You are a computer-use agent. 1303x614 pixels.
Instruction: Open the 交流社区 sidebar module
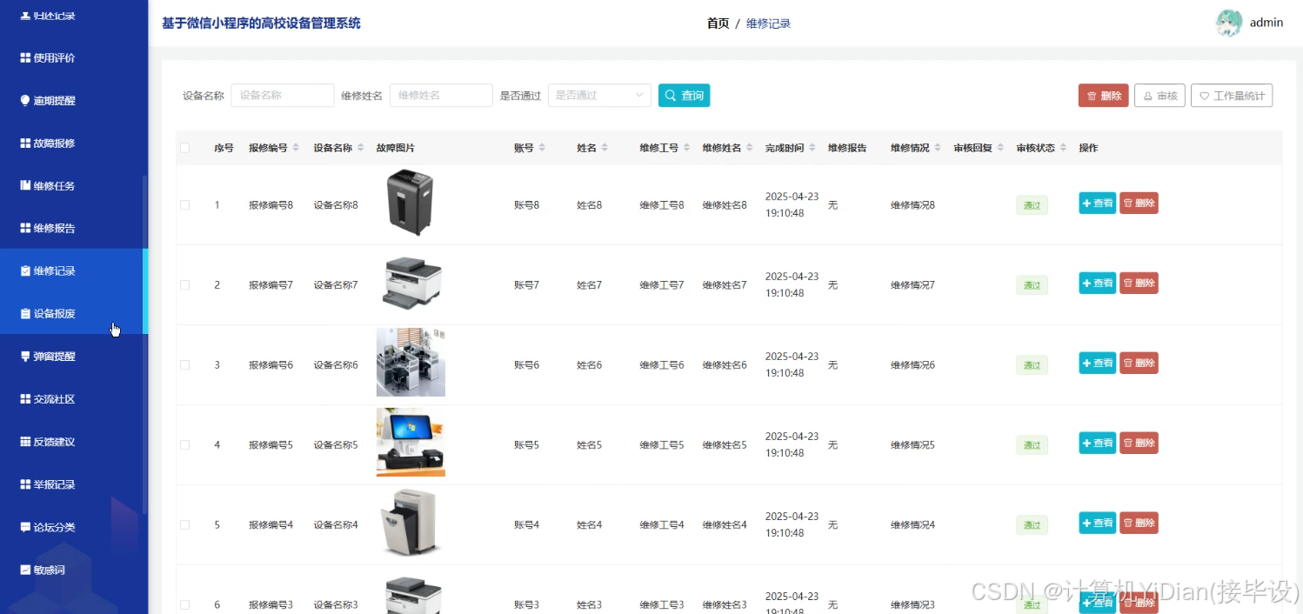click(52, 398)
